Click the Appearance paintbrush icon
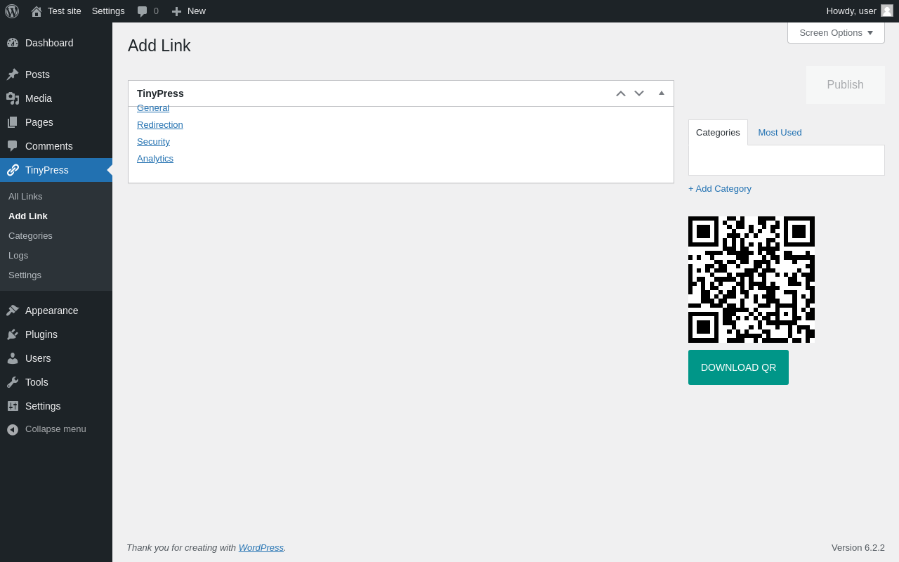Viewport: 899px width, 562px height. point(13,311)
